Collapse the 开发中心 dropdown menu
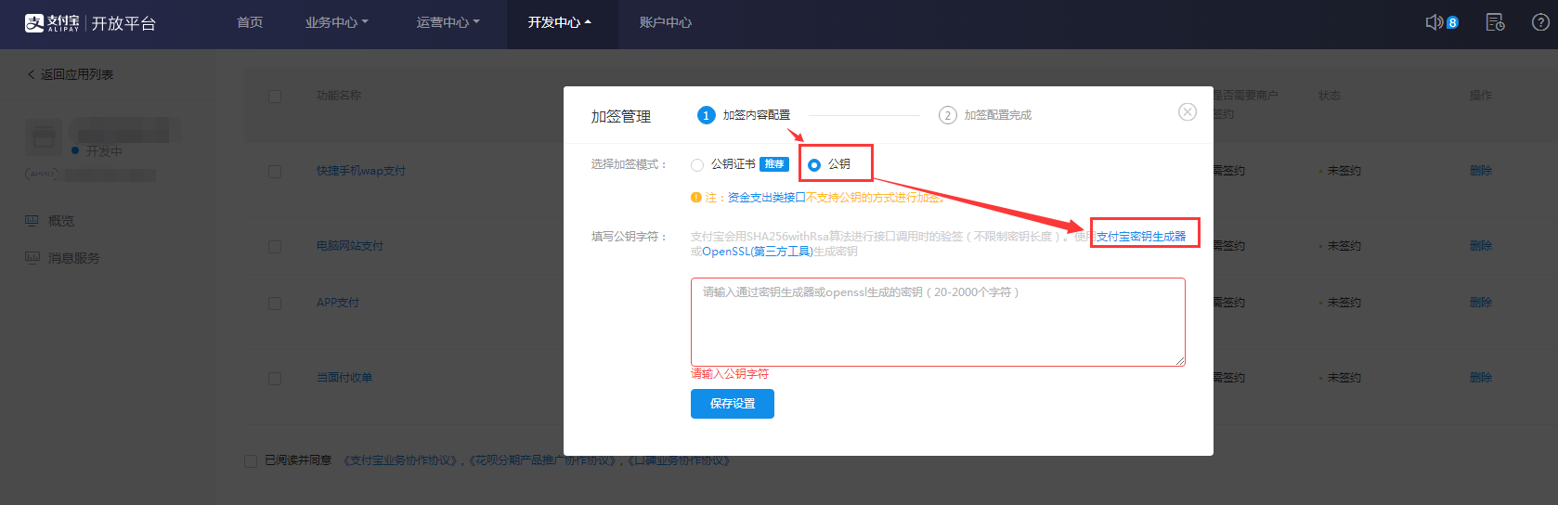Viewport: 1558px width, 505px height. tap(560, 22)
